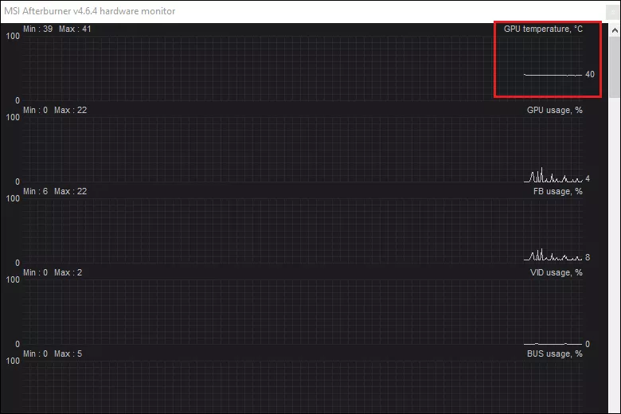Click the VID usage flat line plot
Viewport: 621px width, 414px height.
click(x=553, y=344)
